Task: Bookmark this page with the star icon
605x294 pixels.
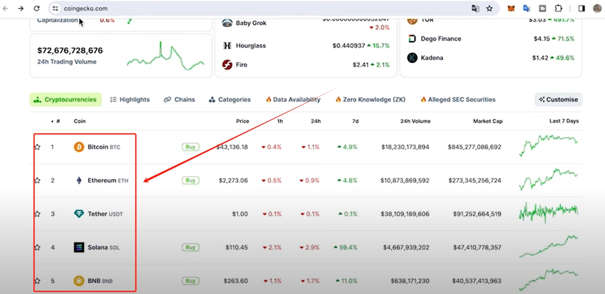Action: point(489,8)
